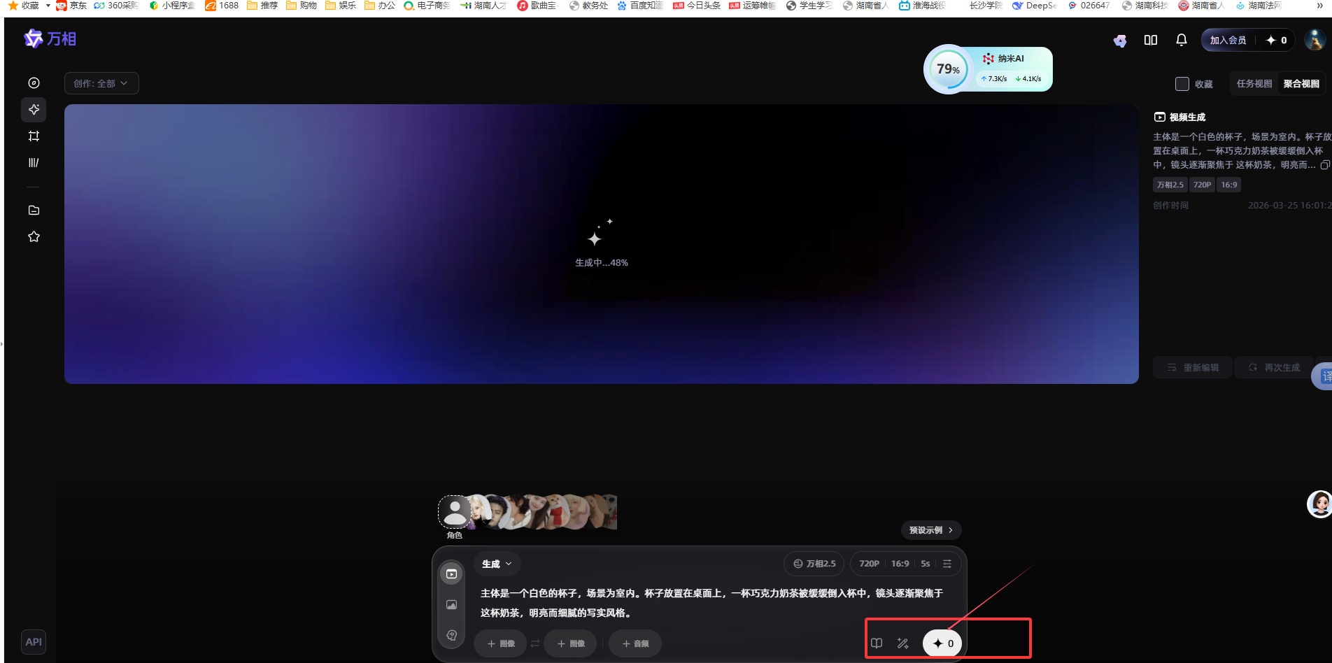Open the 360采购 bookmark
Screen dimensions: 1332x663
coord(115,6)
